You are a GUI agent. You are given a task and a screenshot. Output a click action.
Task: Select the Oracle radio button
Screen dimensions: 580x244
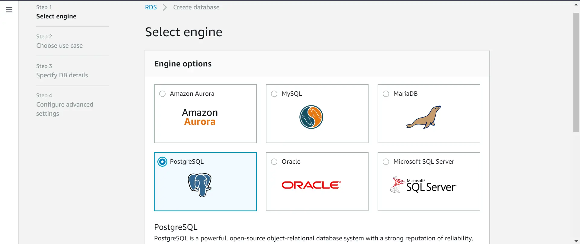click(274, 162)
